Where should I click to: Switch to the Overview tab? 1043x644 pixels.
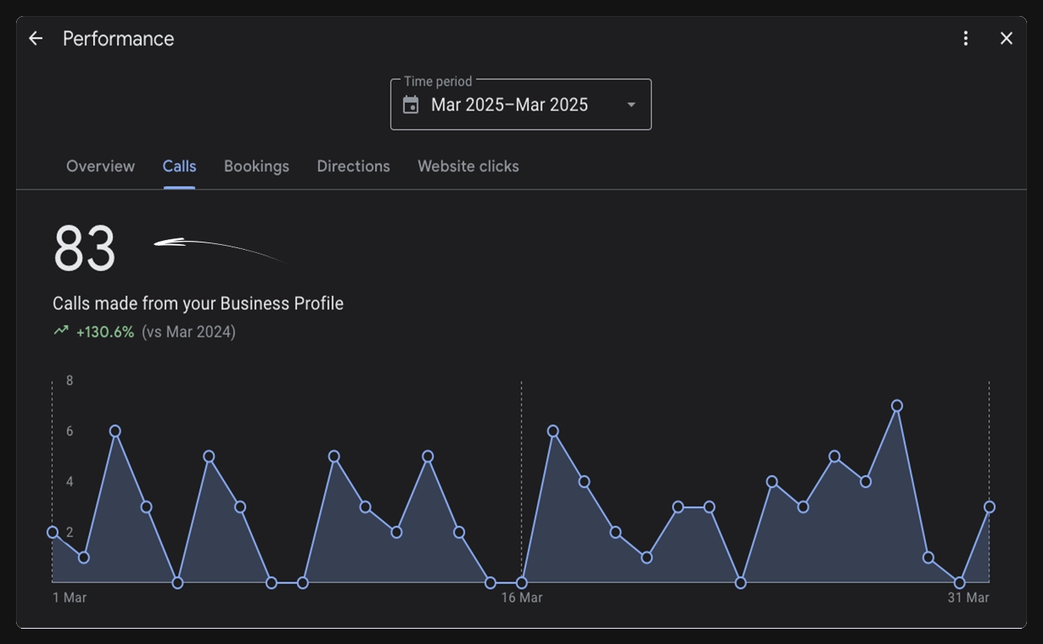pyautogui.click(x=100, y=166)
